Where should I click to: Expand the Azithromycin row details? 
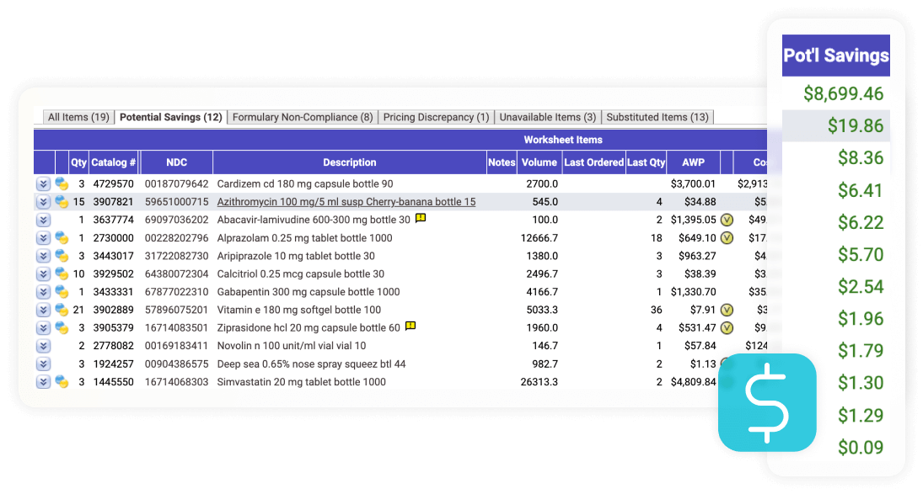point(43,202)
